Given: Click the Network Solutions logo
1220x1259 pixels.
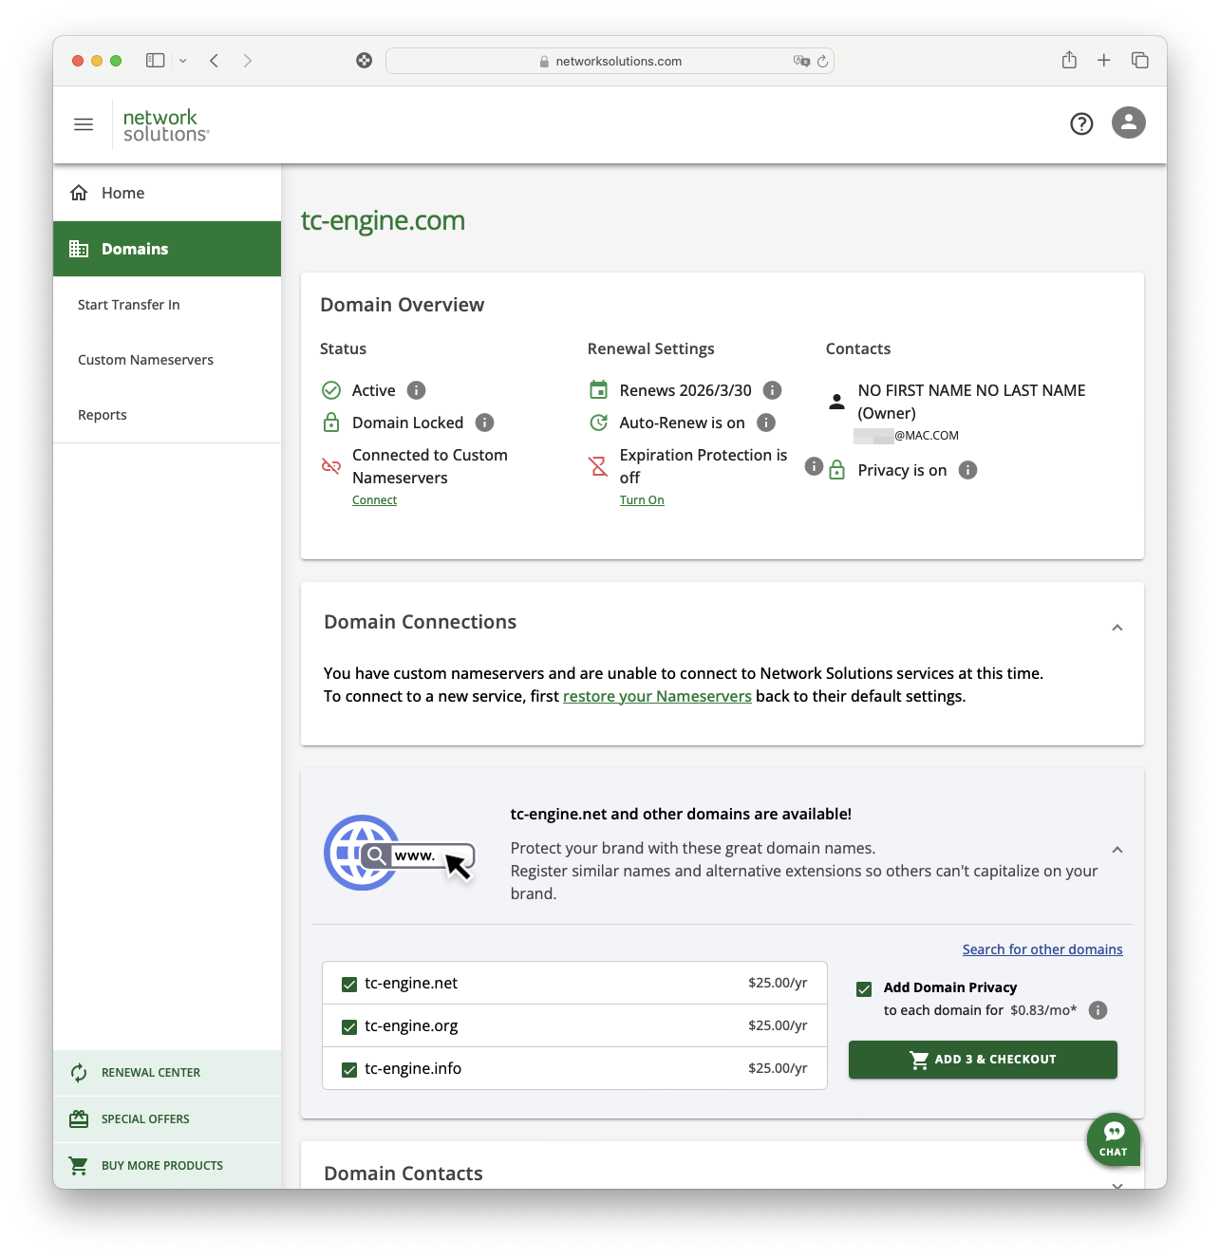Looking at the screenshot, I should click(166, 125).
